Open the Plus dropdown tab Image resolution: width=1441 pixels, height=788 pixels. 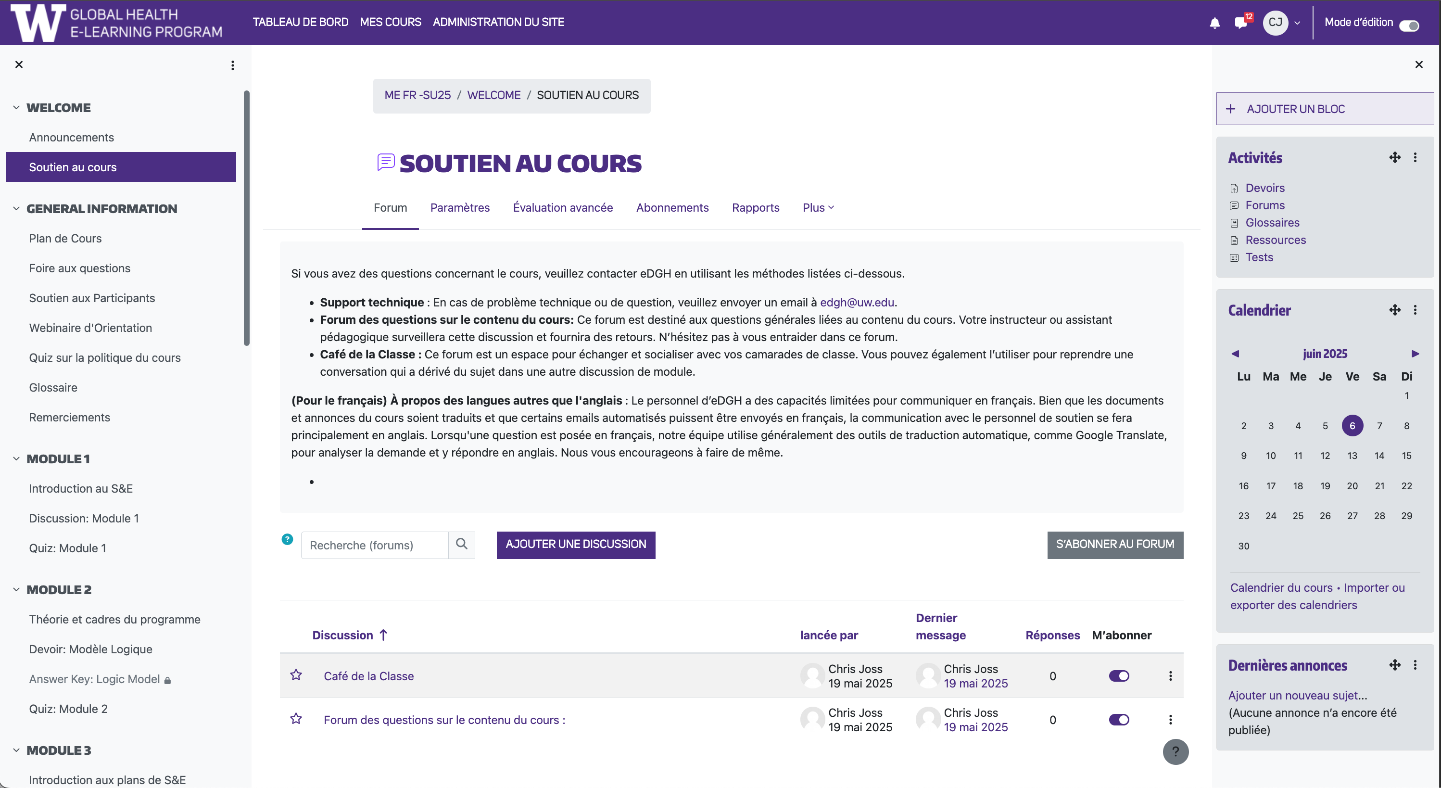click(818, 208)
